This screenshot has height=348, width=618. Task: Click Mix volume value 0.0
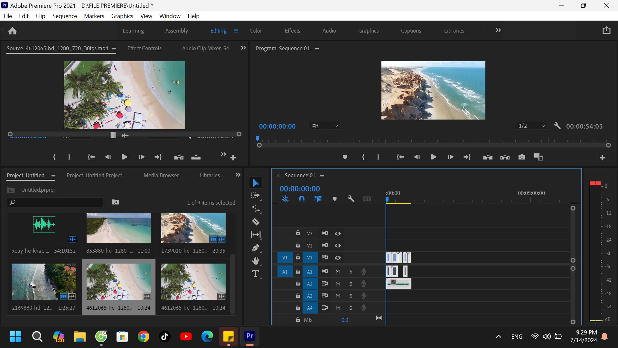tap(345, 320)
